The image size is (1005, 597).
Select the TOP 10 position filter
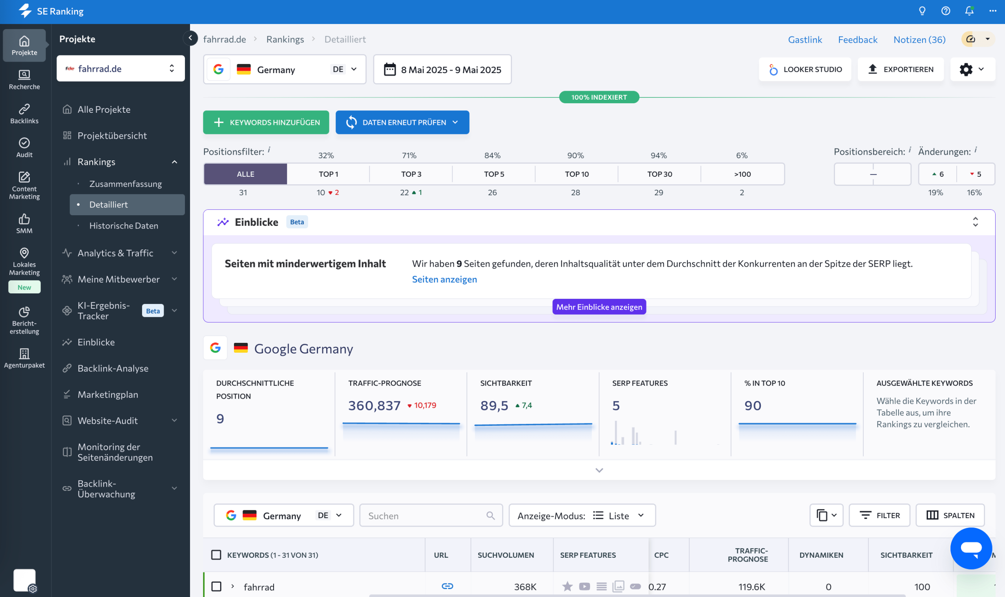coord(577,174)
